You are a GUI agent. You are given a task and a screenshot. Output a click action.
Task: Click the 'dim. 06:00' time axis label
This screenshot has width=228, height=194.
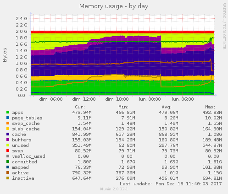tap(51, 99)
